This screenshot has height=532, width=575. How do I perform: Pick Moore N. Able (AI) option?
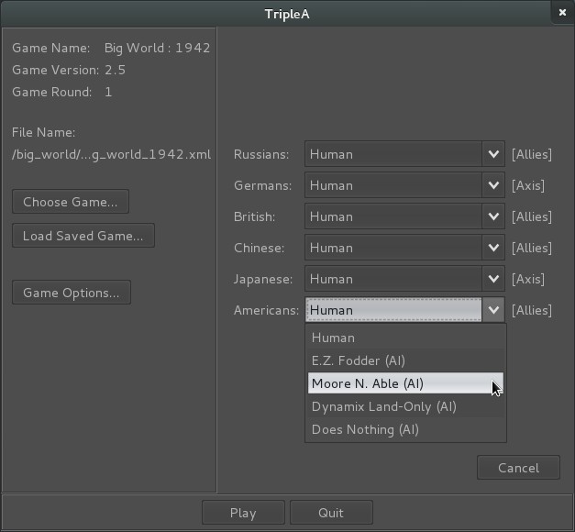[x=405, y=383]
